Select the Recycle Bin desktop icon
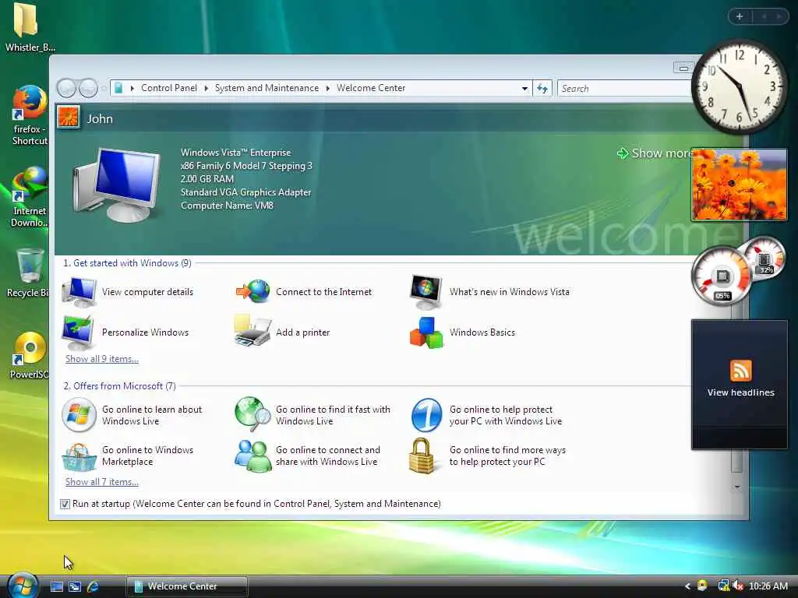 29,273
